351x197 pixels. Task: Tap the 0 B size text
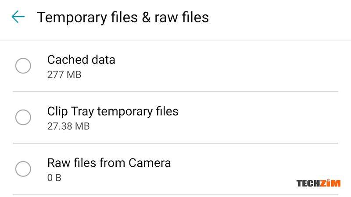click(x=54, y=178)
